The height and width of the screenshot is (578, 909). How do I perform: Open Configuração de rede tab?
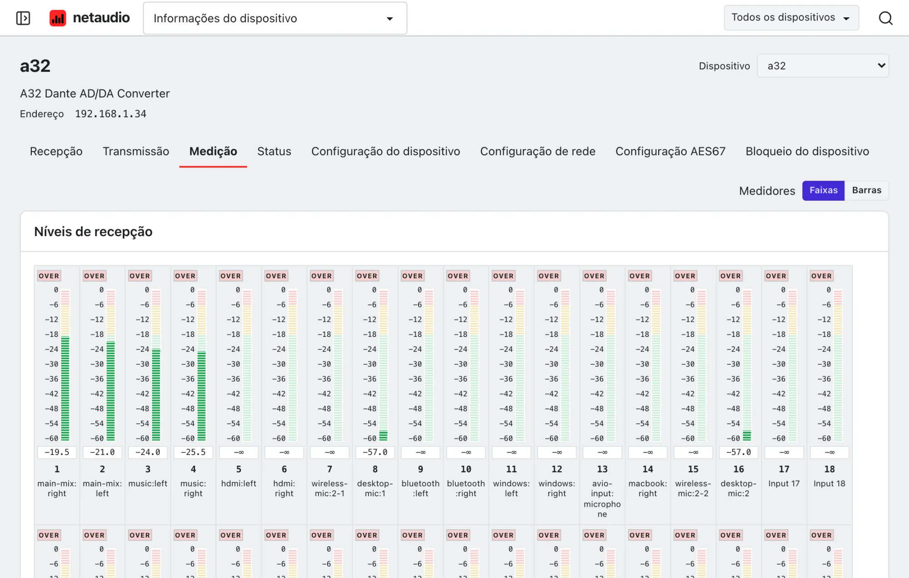point(538,151)
